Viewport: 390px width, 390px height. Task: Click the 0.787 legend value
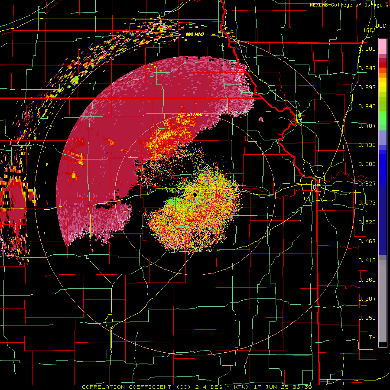[x=367, y=126]
